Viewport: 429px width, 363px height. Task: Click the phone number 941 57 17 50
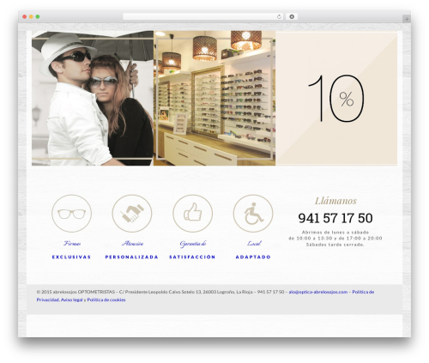pyautogui.click(x=335, y=218)
